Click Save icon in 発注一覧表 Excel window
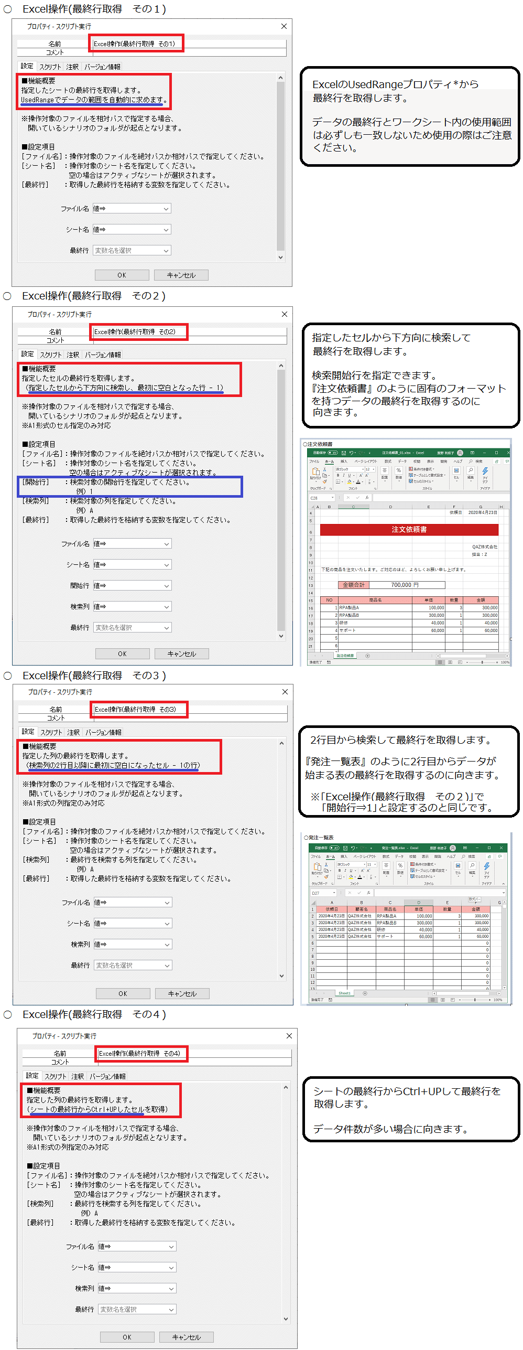The height and width of the screenshot is (1350, 523). (345, 848)
